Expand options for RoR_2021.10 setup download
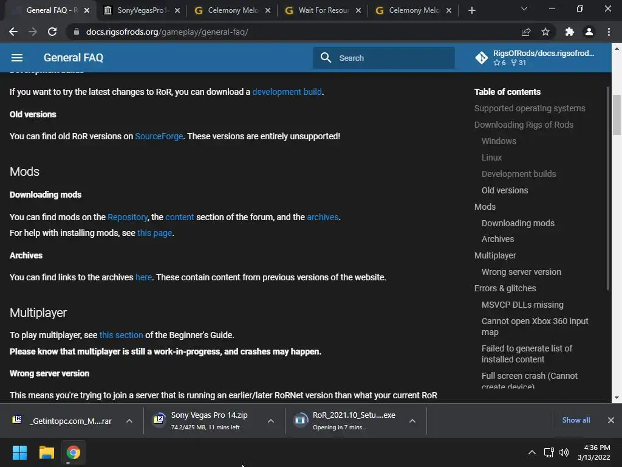The width and height of the screenshot is (622, 467). click(412, 421)
